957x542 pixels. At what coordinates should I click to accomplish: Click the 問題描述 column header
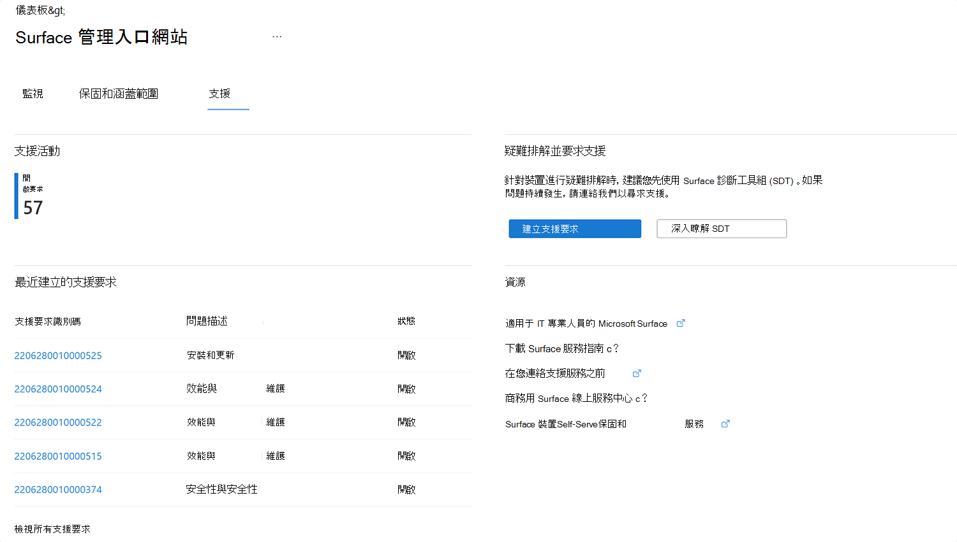click(x=207, y=321)
